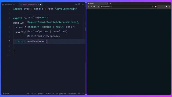Go forward in the browser
This screenshot has height=97, width=172.
click(x=91, y=7)
